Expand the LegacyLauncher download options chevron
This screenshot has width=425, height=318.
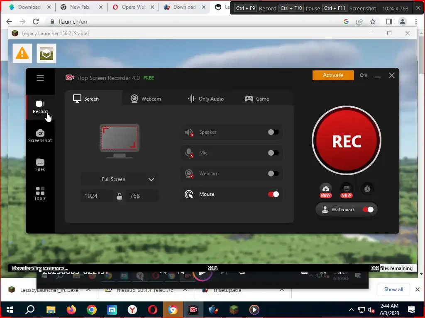(x=88, y=290)
